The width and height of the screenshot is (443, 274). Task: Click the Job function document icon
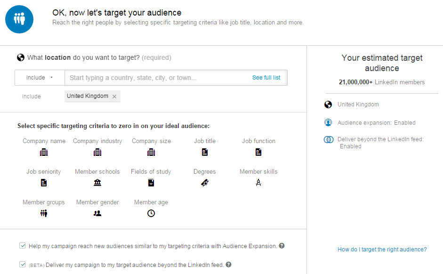point(258,152)
